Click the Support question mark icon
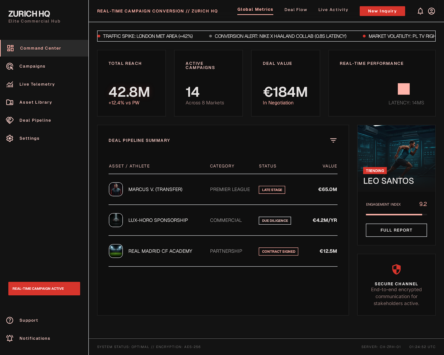 [x=10, y=320]
